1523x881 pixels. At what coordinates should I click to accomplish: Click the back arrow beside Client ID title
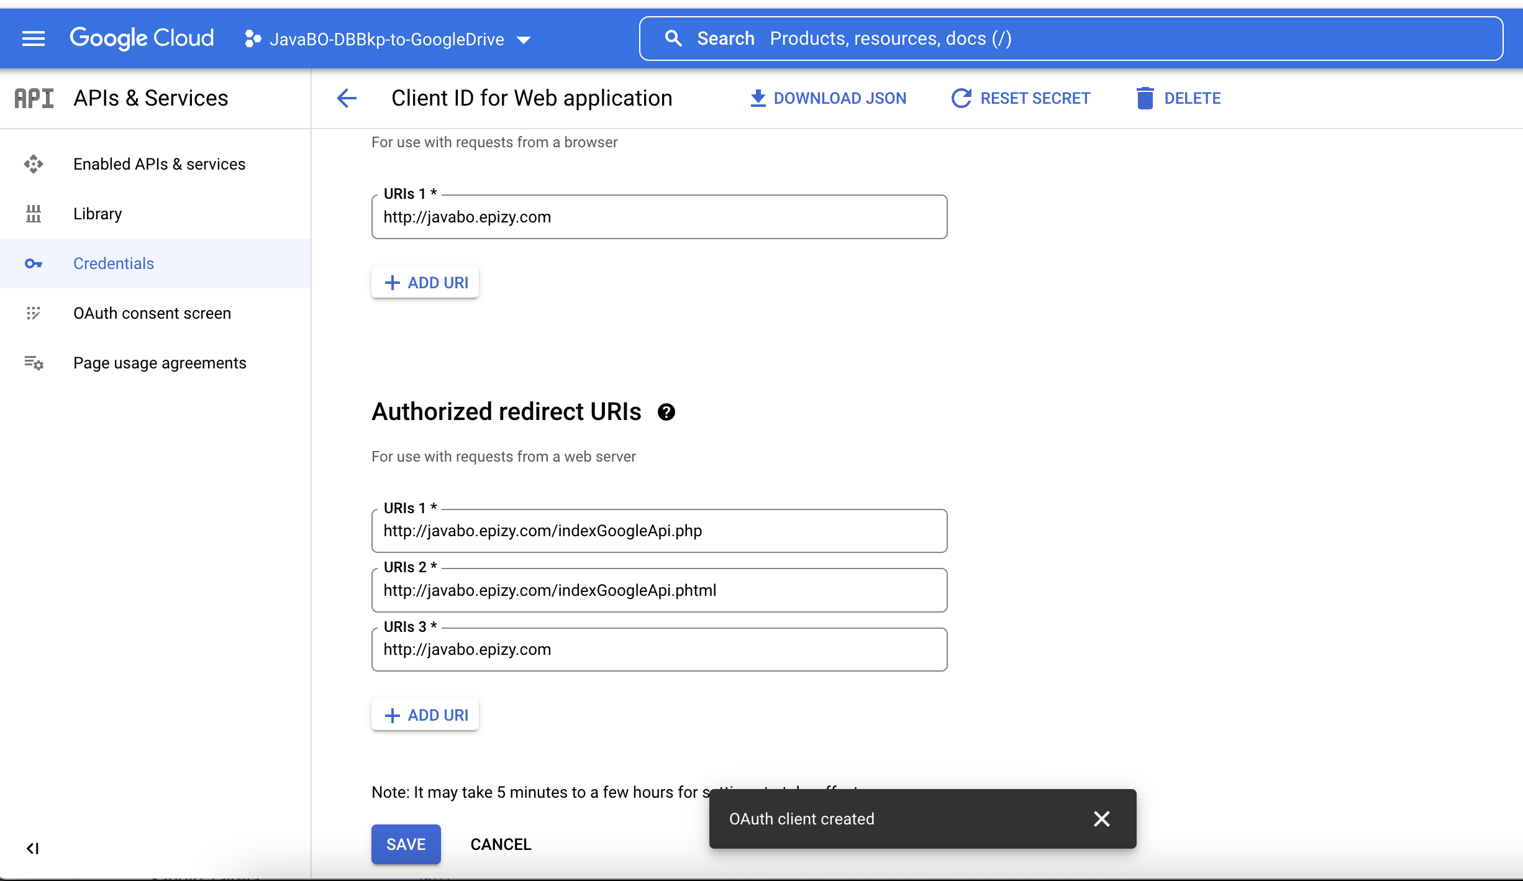347,98
